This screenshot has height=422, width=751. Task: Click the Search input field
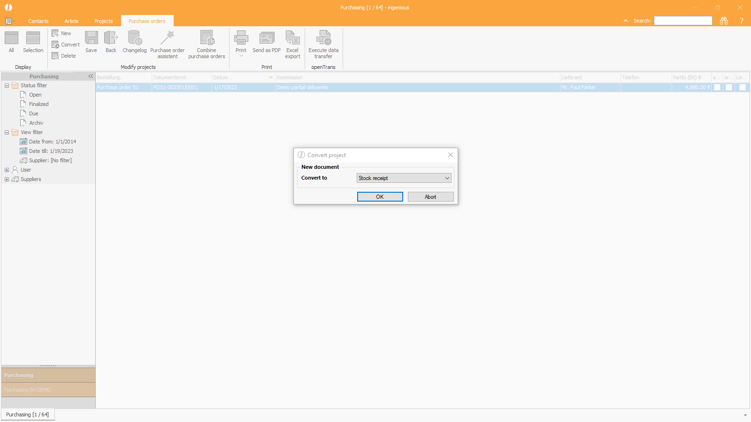683,21
